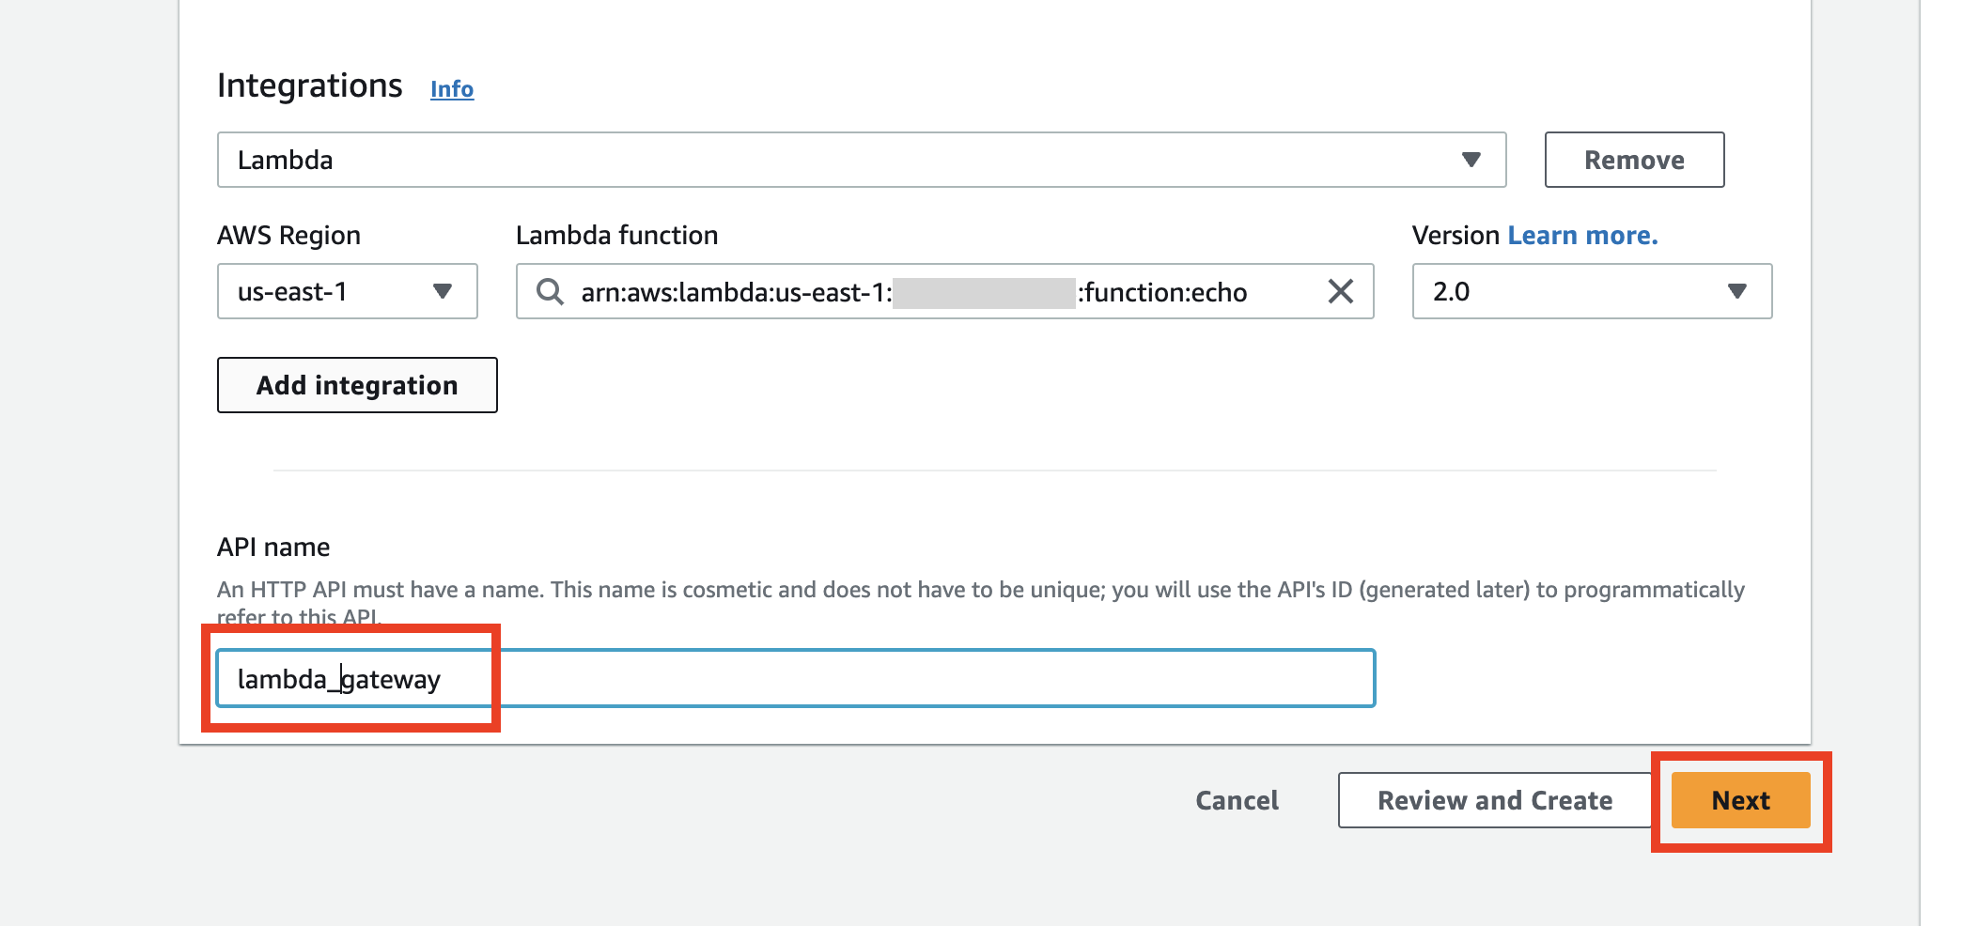
Task: Click the Info link beside Integrations
Action: [x=450, y=89]
